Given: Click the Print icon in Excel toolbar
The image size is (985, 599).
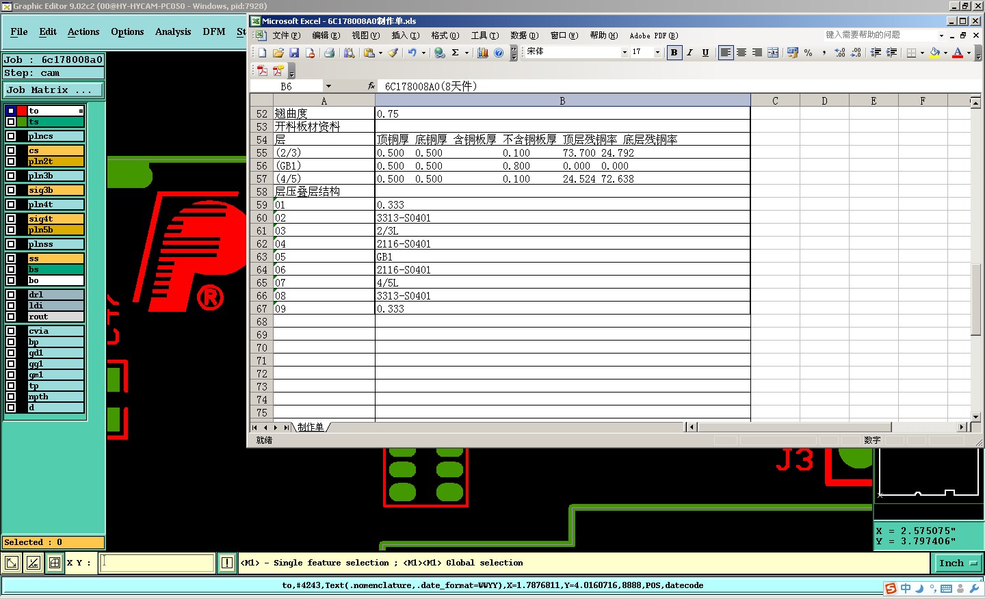Looking at the screenshot, I should tap(329, 53).
